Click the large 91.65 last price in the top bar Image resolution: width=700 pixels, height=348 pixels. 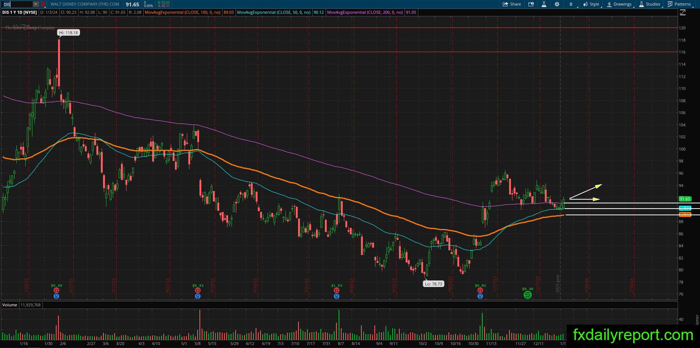[x=132, y=4]
